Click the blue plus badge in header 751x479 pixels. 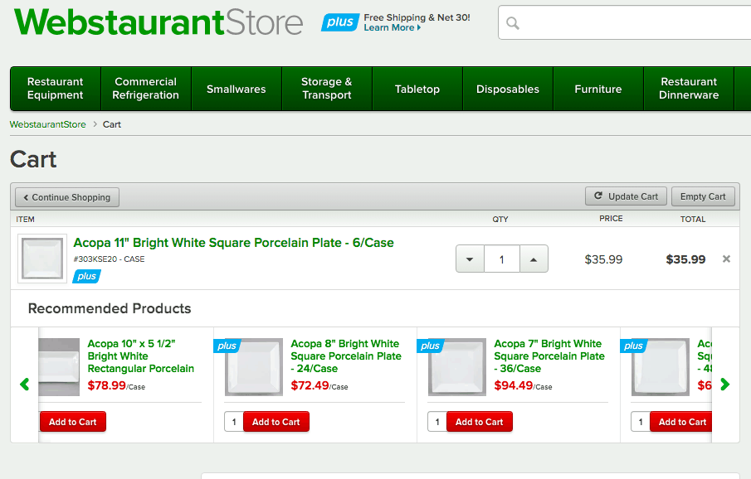click(x=340, y=22)
